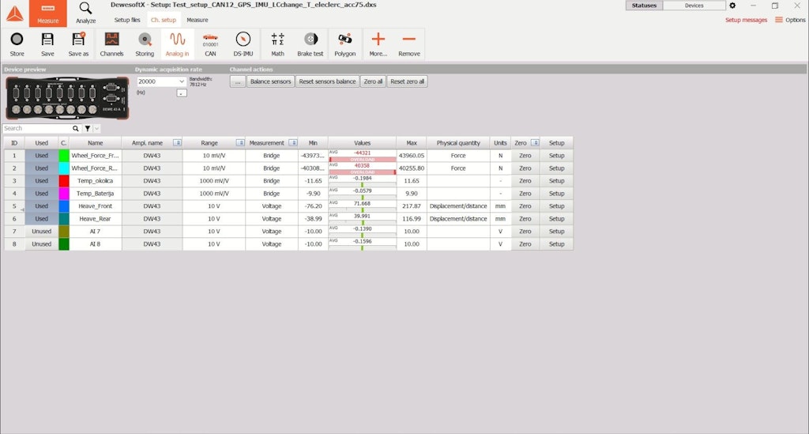Open the Zero column dropdown

click(x=535, y=143)
